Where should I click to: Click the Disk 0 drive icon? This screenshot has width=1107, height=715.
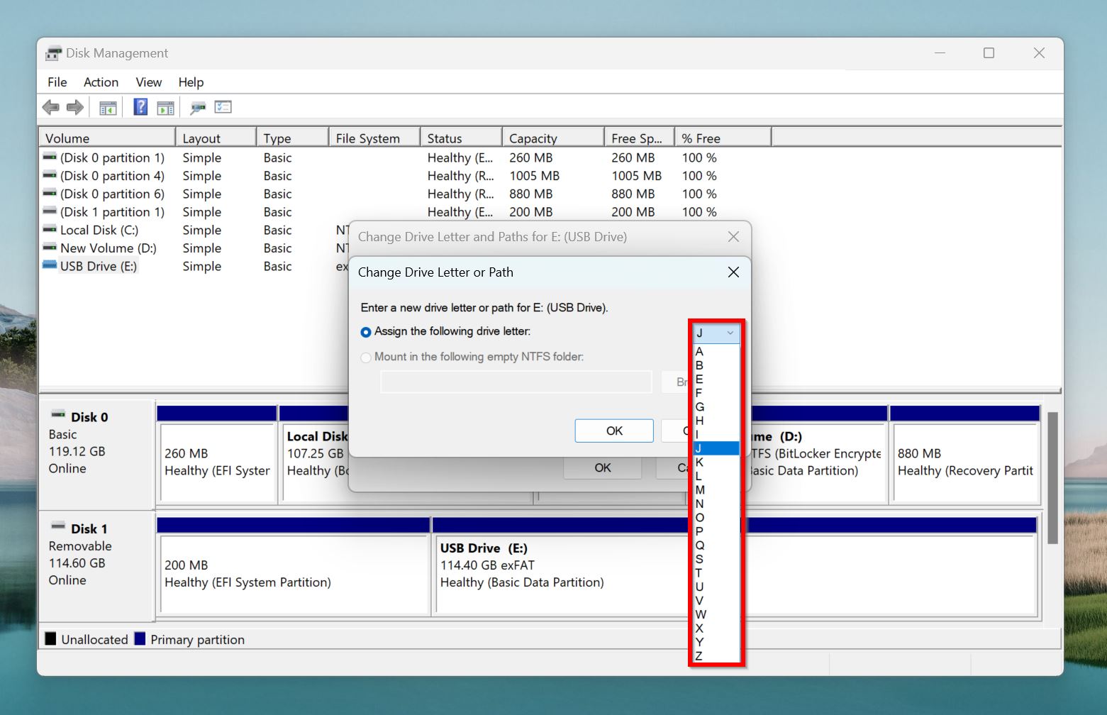pyautogui.click(x=58, y=414)
